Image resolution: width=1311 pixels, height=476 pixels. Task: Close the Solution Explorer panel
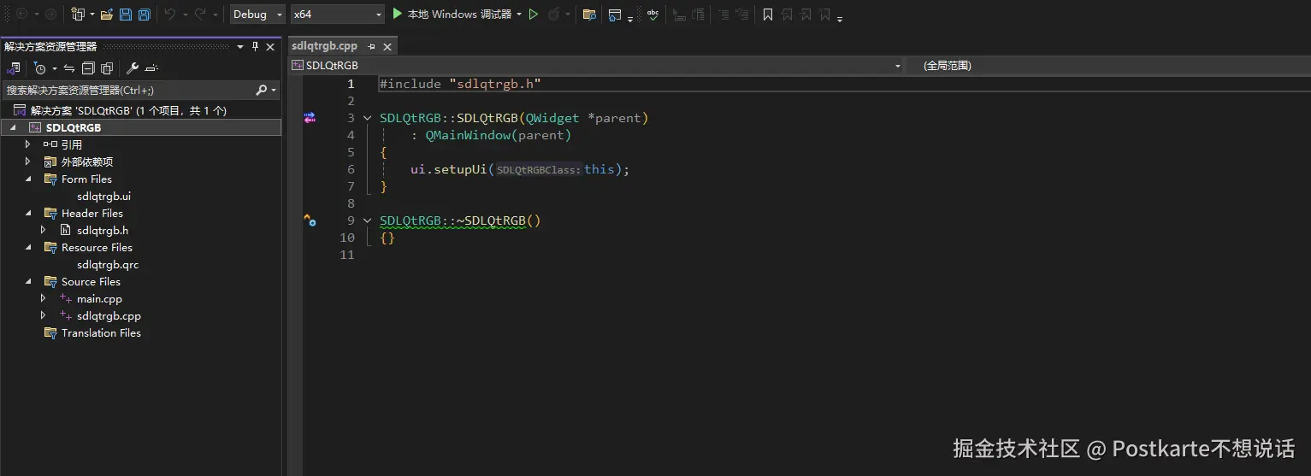pos(270,47)
